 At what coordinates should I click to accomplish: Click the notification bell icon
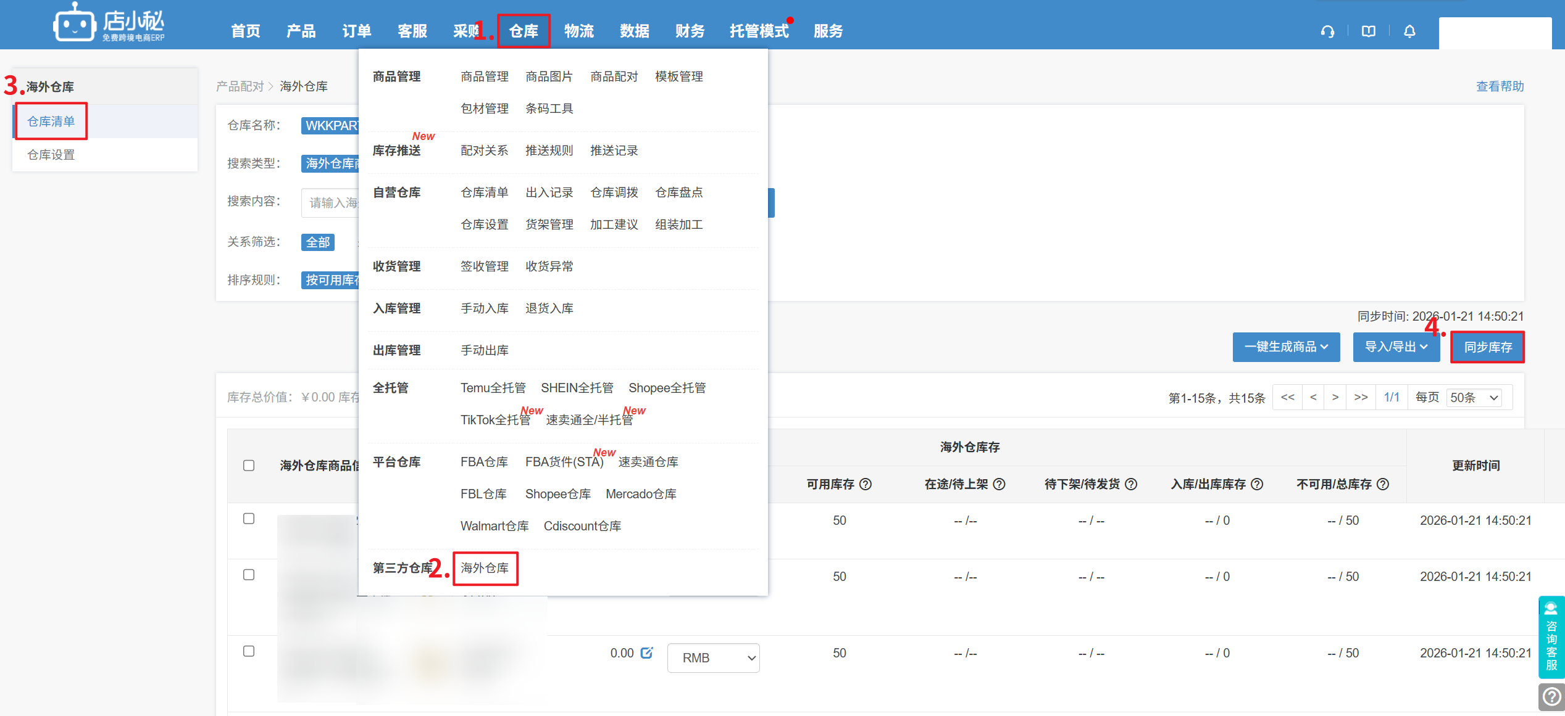pos(1409,31)
